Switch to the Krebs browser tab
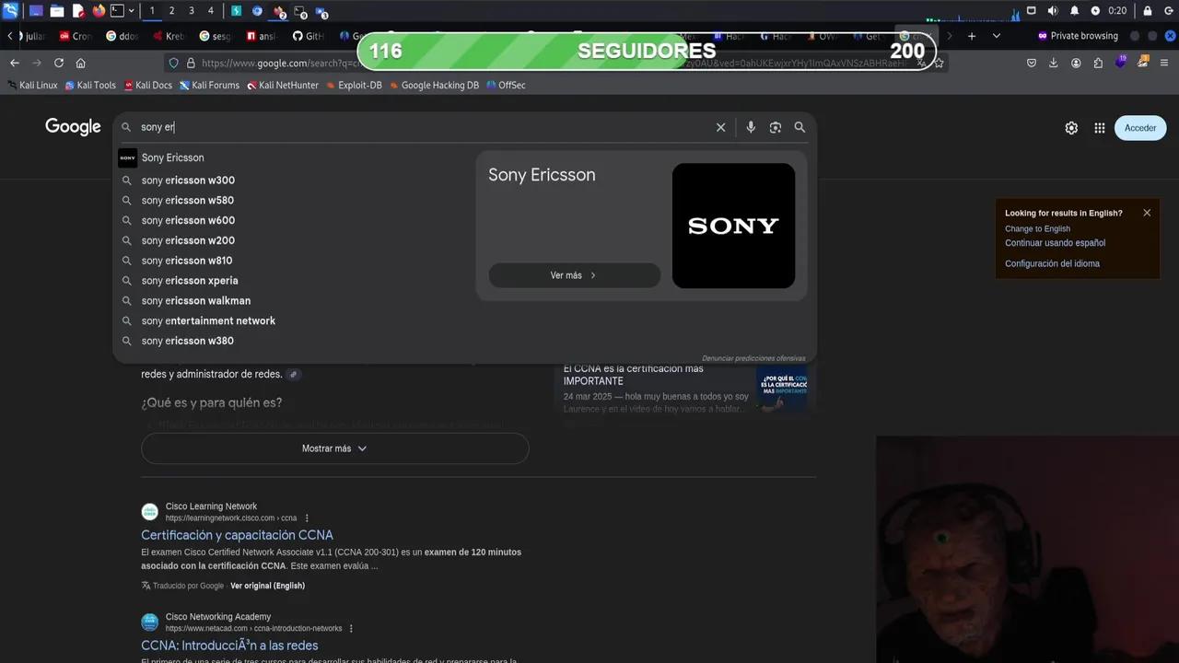 (169, 36)
